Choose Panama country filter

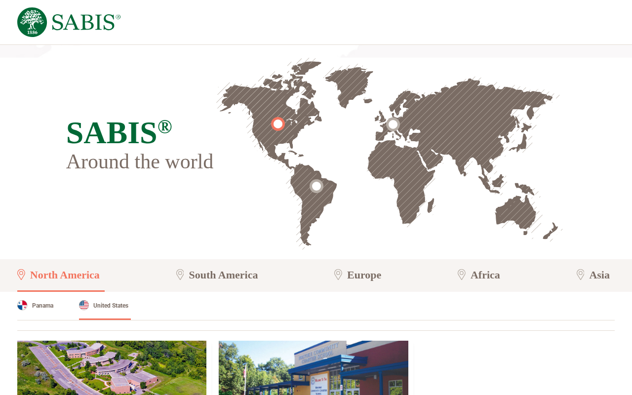click(x=36, y=306)
